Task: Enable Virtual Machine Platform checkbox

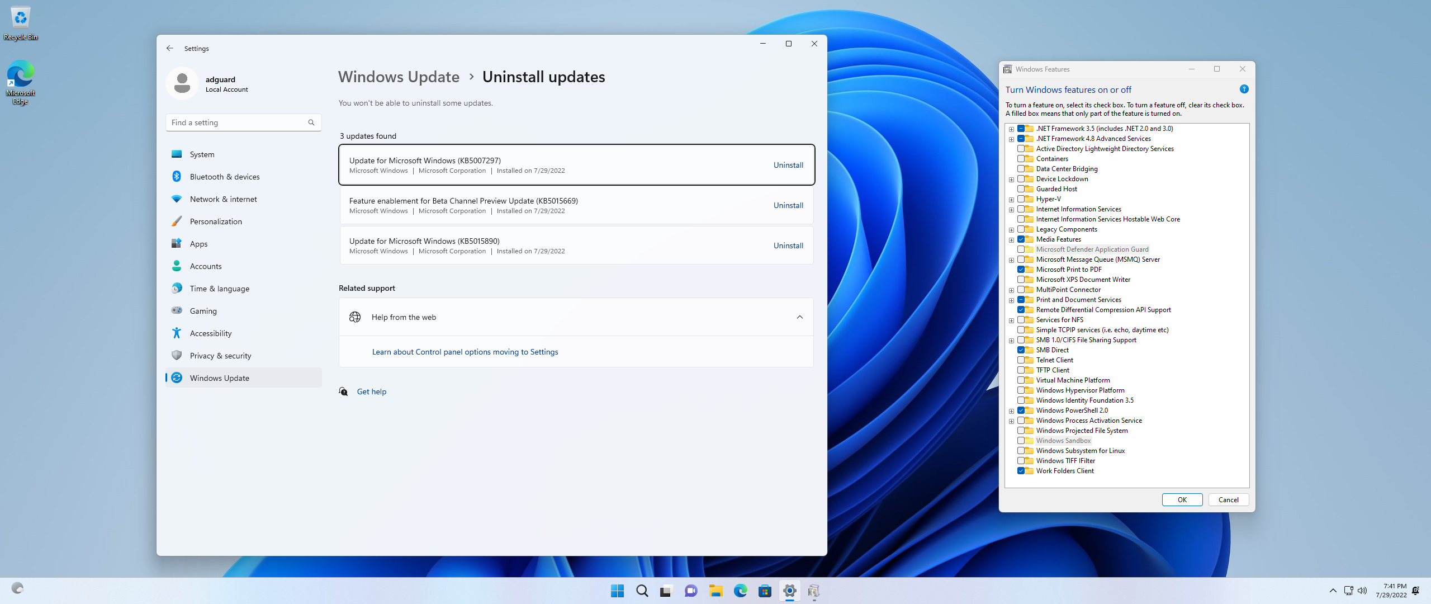Action: pos(1021,380)
